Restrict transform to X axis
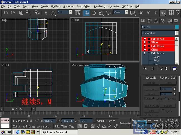 pos(141,13)
